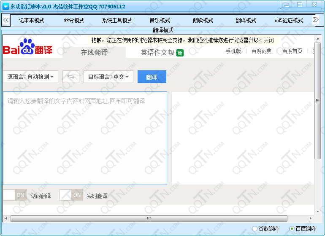Screen dimensions: 325x236
Task: Click the Baidu Translate logo
Action: 28,48
